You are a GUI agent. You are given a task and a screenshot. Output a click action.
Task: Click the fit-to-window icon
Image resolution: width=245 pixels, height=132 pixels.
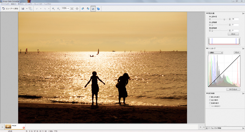click(x=72, y=8)
